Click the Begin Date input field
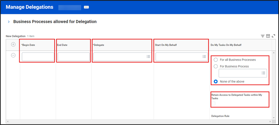The width and height of the screenshot is (279, 125). 38,57
